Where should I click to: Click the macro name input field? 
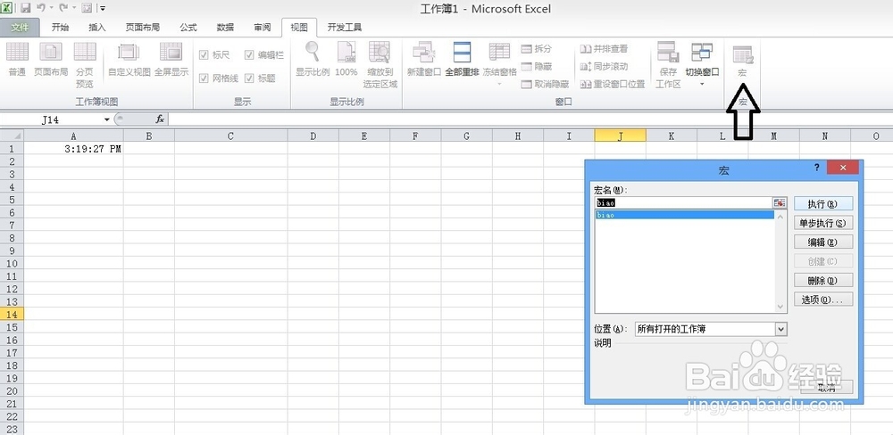tap(683, 202)
